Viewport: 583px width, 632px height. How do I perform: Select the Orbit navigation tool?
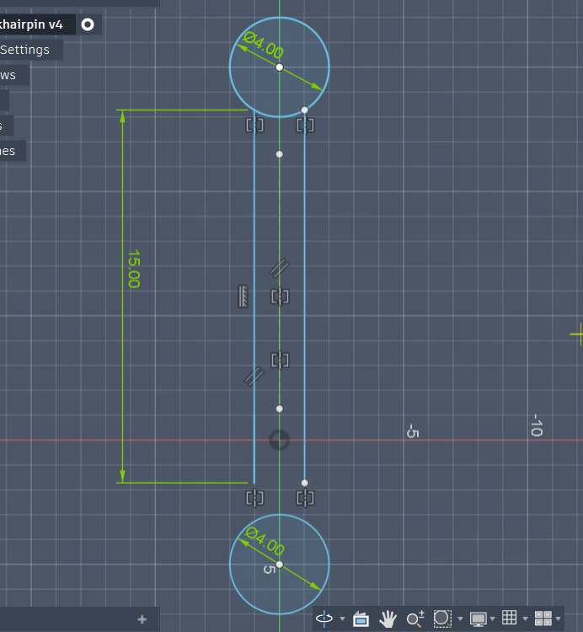click(x=324, y=619)
